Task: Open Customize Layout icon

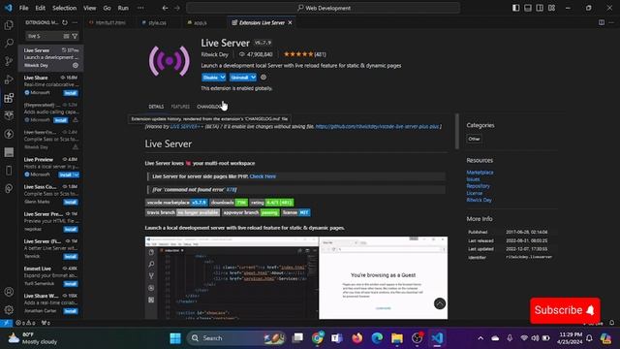Action: (x=551, y=8)
